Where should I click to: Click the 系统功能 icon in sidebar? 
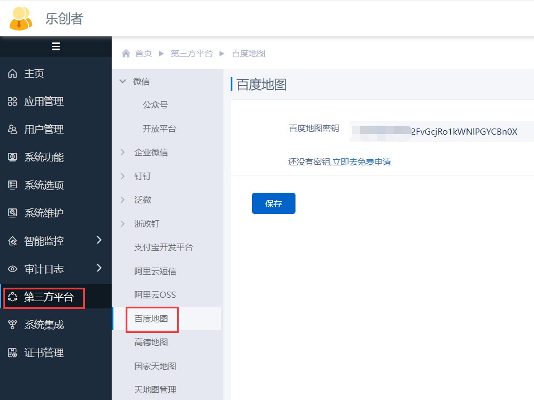click(12, 158)
